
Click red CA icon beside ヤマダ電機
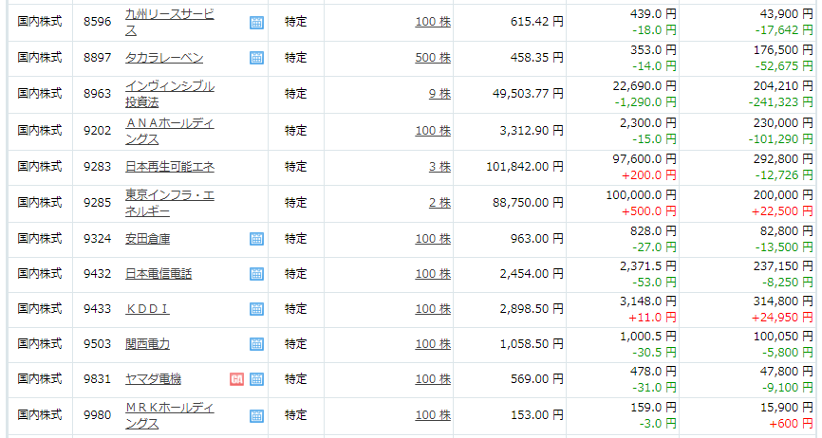(236, 379)
